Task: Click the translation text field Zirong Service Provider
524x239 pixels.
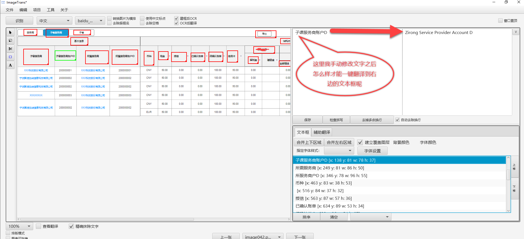Action: point(457,72)
